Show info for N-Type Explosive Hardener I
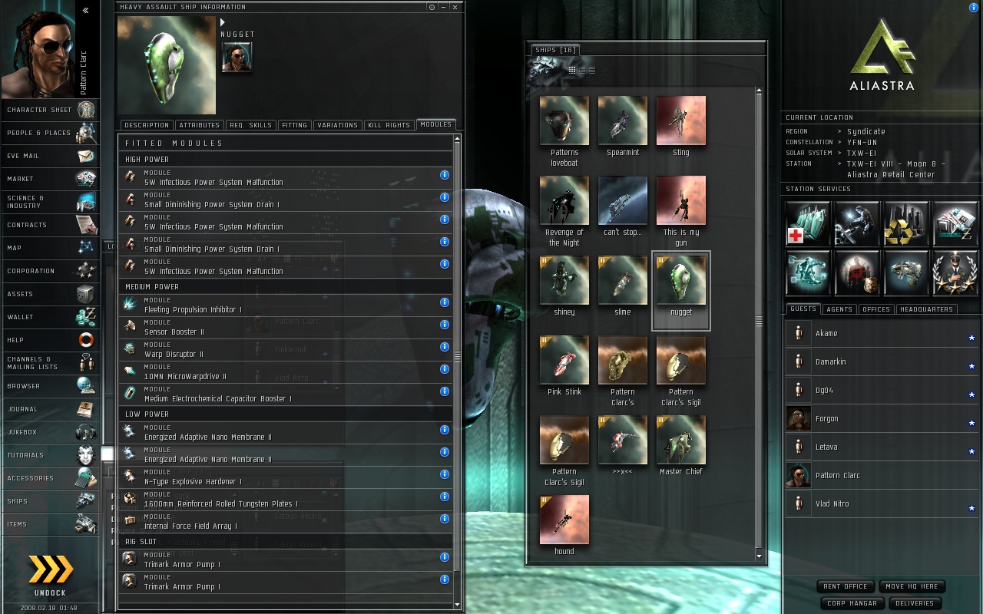Image resolution: width=983 pixels, height=614 pixels. (444, 474)
